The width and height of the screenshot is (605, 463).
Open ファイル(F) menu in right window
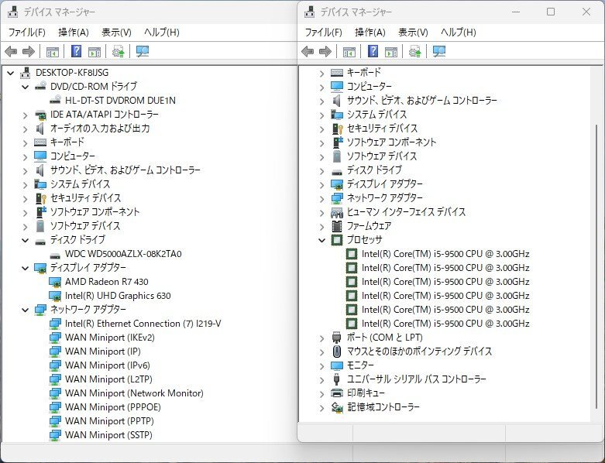323,33
